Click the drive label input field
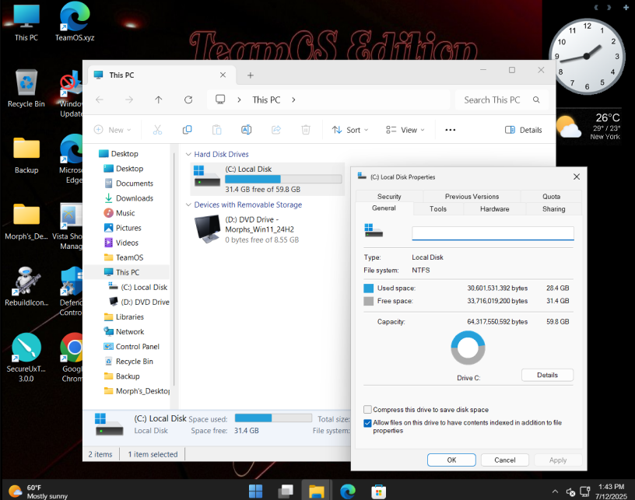 pos(493,233)
